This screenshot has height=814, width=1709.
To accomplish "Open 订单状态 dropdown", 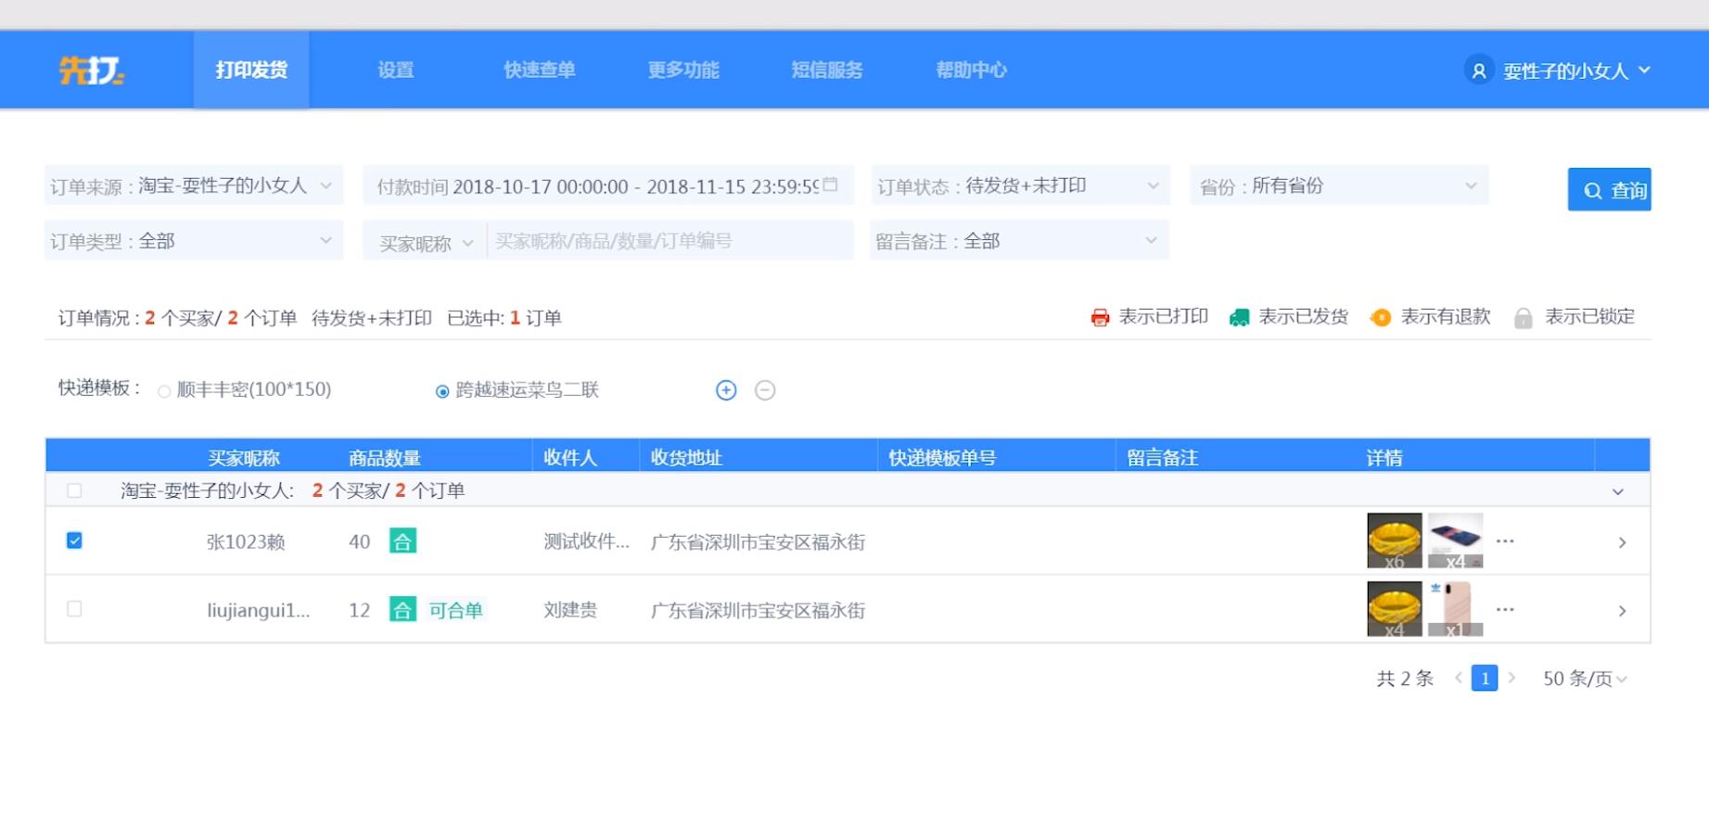I will [1020, 185].
